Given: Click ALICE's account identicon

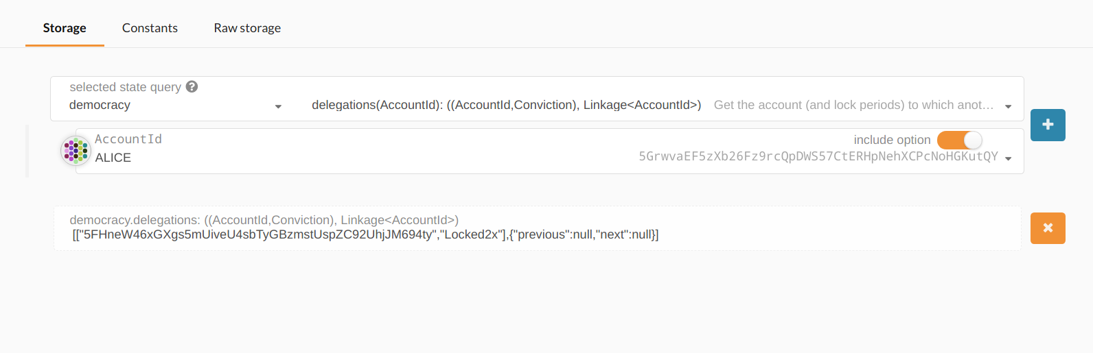Looking at the screenshot, I should coord(76,151).
